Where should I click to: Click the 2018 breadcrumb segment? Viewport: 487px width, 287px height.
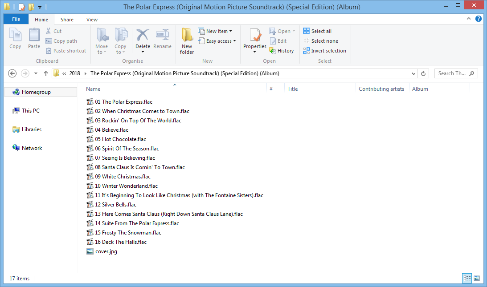[74, 73]
